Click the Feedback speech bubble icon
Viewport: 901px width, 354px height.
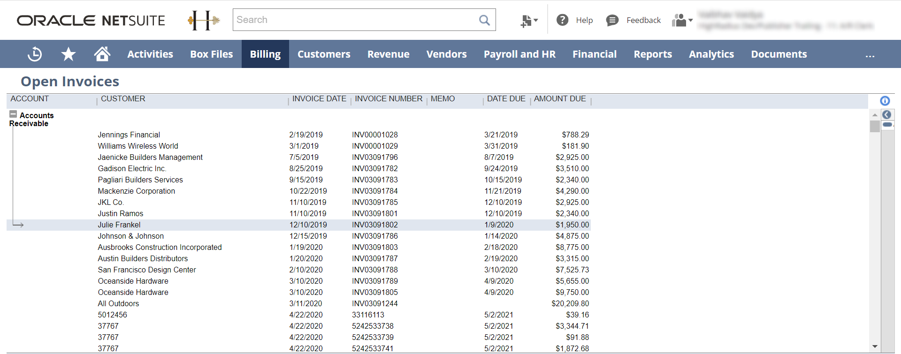click(x=612, y=20)
